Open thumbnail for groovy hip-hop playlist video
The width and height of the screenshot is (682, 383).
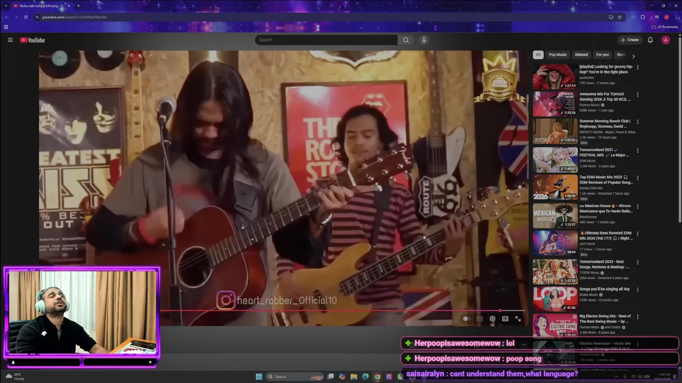pos(555,77)
